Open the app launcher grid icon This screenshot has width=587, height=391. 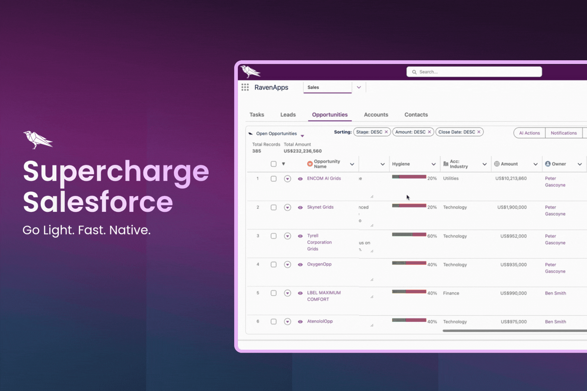(245, 87)
